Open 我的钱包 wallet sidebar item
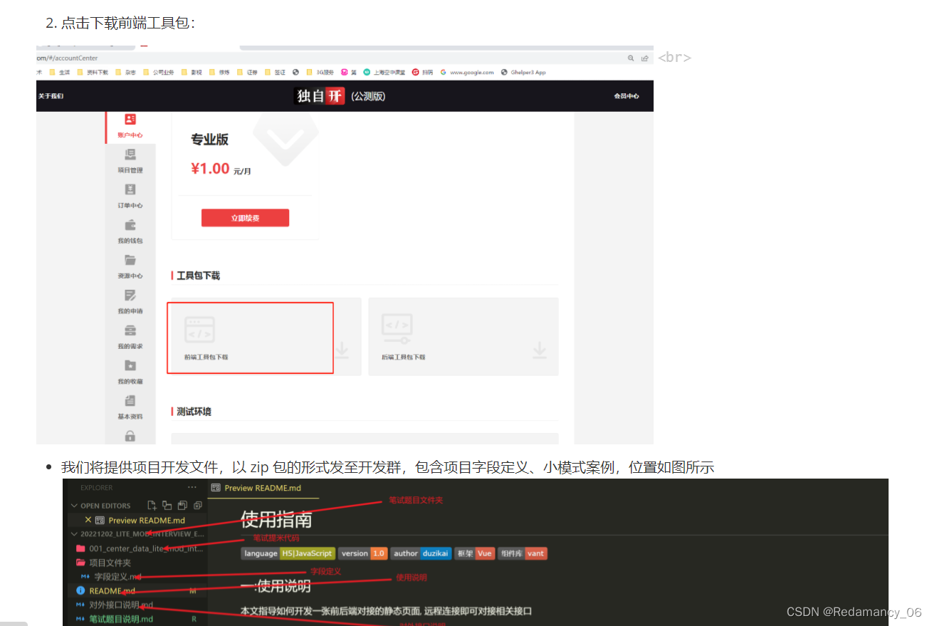 [130, 231]
